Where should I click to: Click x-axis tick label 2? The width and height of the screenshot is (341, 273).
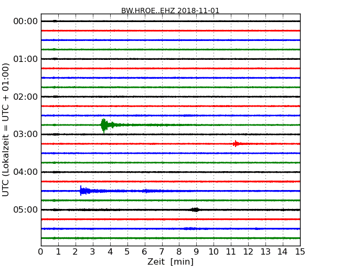pos(75,252)
